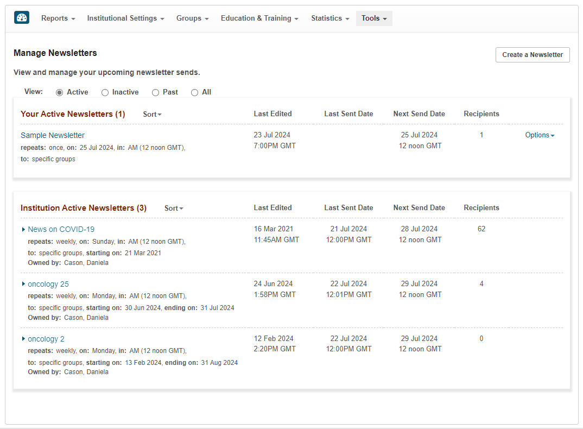This screenshot has height=429, width=583.
Task: Select the Active view radio button
Action: [60, 92]
